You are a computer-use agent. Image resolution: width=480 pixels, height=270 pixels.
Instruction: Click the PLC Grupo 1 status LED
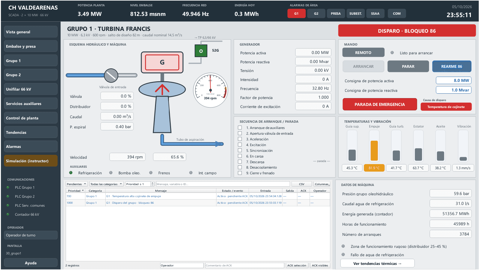(8, 187)
